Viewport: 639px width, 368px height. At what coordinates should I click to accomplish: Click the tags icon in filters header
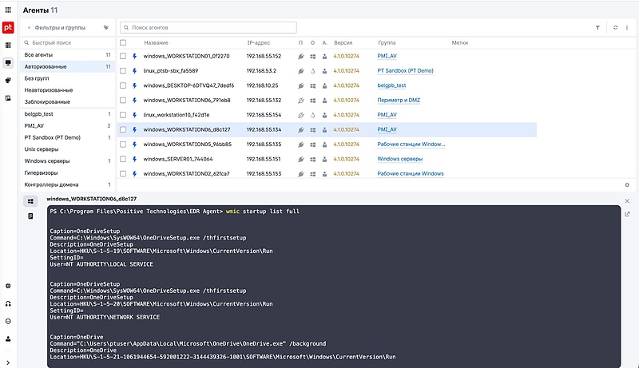point(106,27)
